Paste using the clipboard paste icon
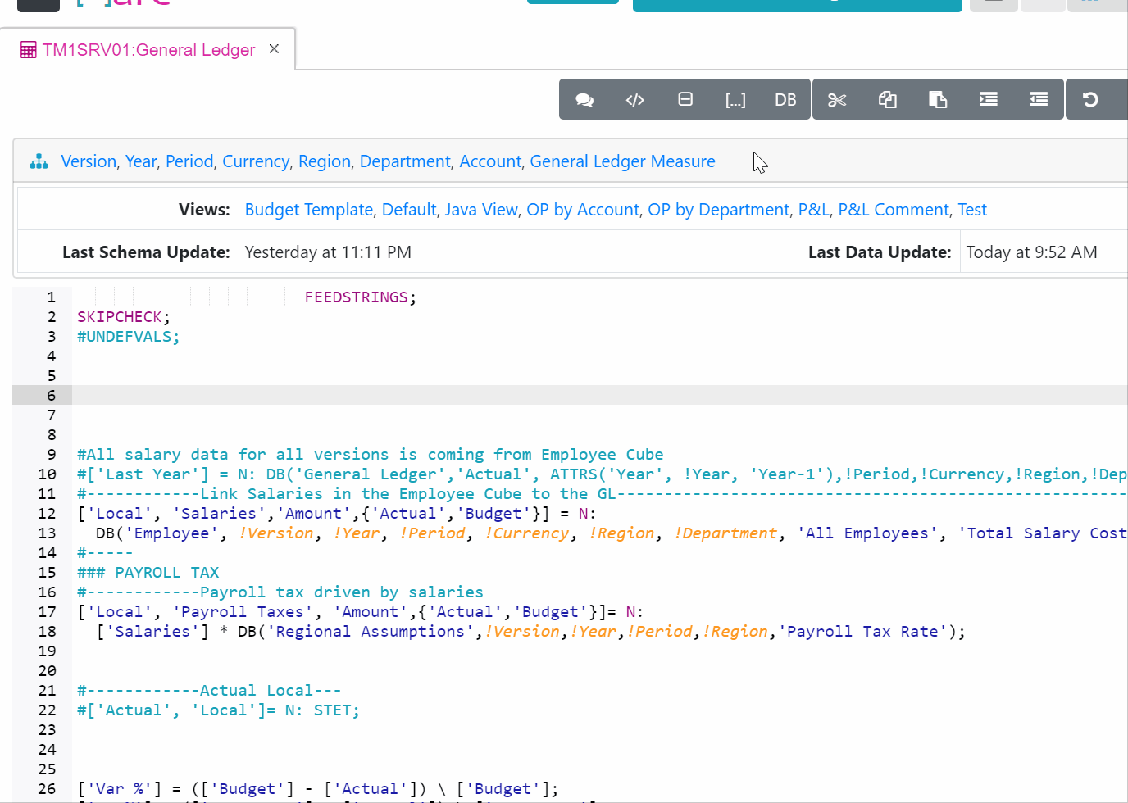This screenshot has width=1128, height=803. click(x=938, y=100)
